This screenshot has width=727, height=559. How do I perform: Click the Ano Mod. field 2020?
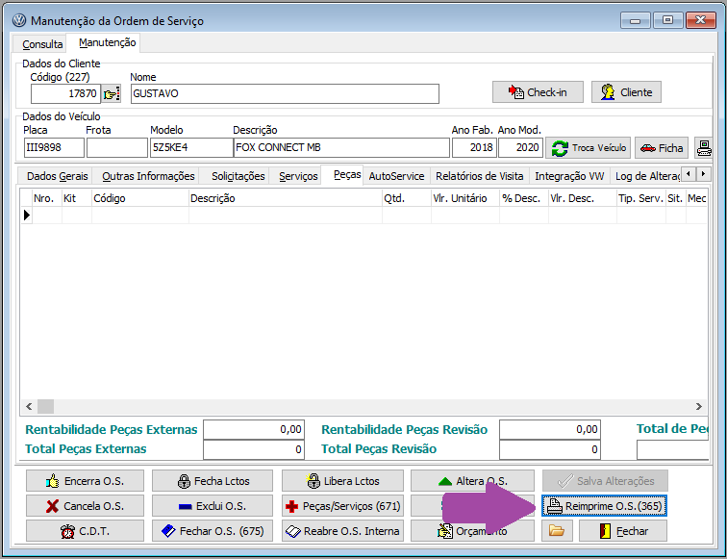[x=520, y=147]
